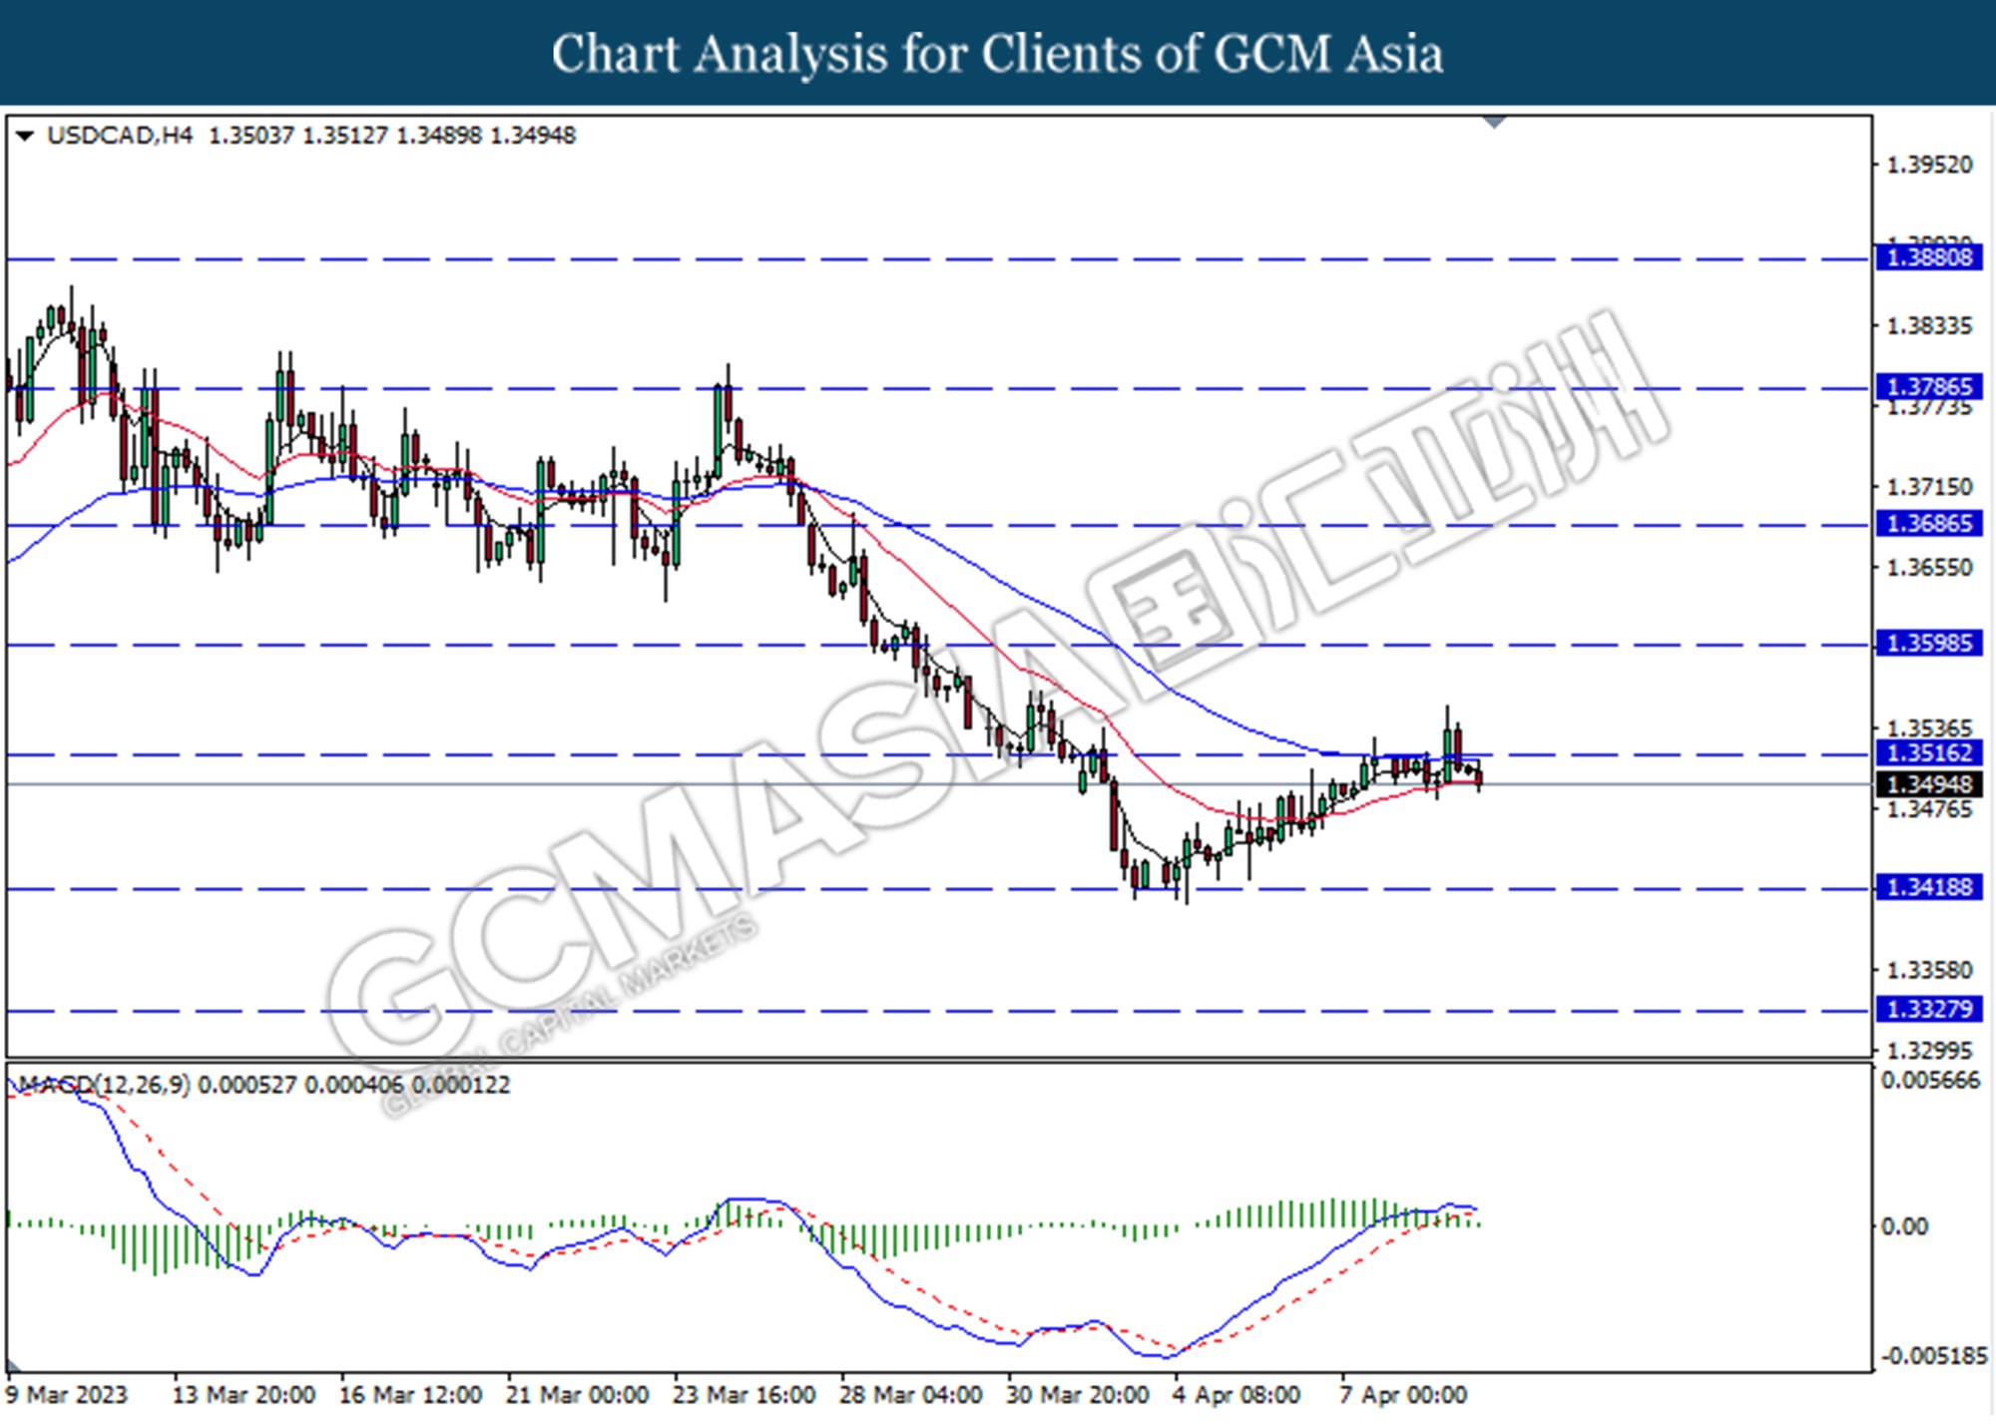This screenshot has width=1996, height=1425.
Task: Select the 1.37865 price level label
Action: [1929, 386]
